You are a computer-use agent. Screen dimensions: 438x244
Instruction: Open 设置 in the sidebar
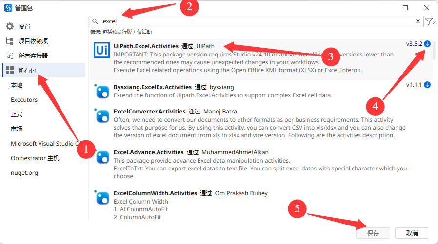(24, 26)
